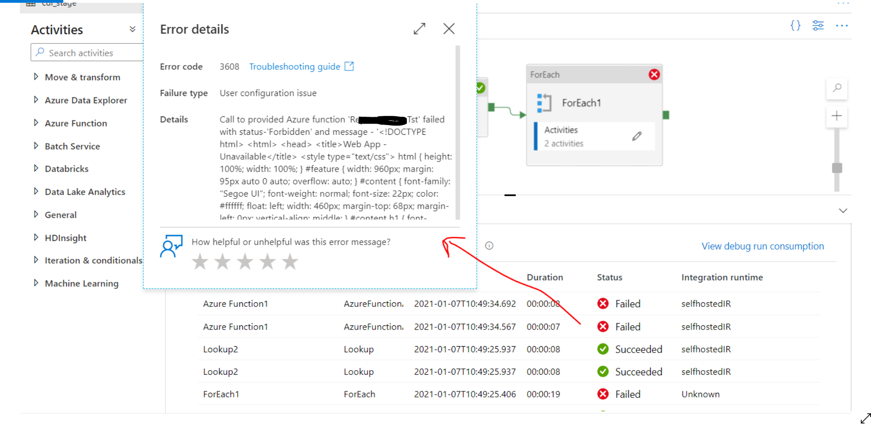Focus the Search activities field
The image size is (871, 426).
[x=87, y=53]
